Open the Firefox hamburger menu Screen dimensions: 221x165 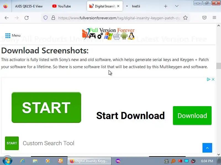click(x=214, y=18)
